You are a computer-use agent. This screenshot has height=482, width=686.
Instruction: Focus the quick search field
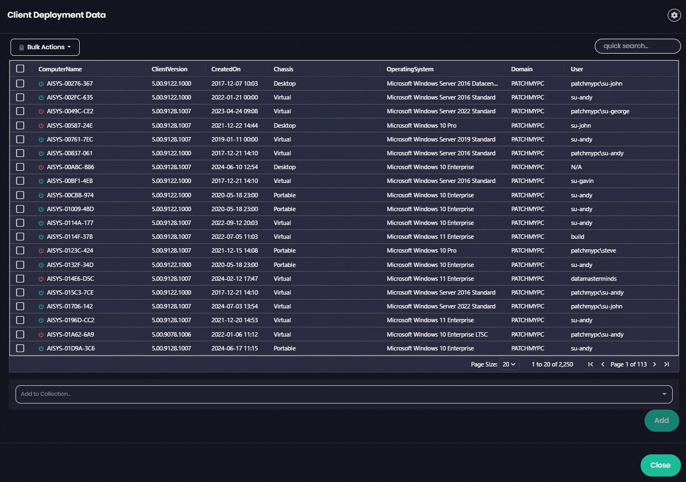pos(637,46)
